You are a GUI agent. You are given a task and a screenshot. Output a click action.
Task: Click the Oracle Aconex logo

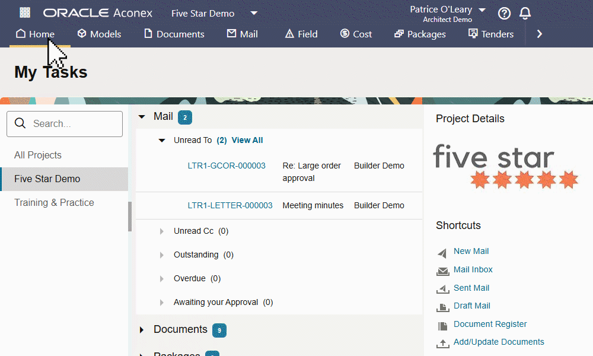(98, 13)
